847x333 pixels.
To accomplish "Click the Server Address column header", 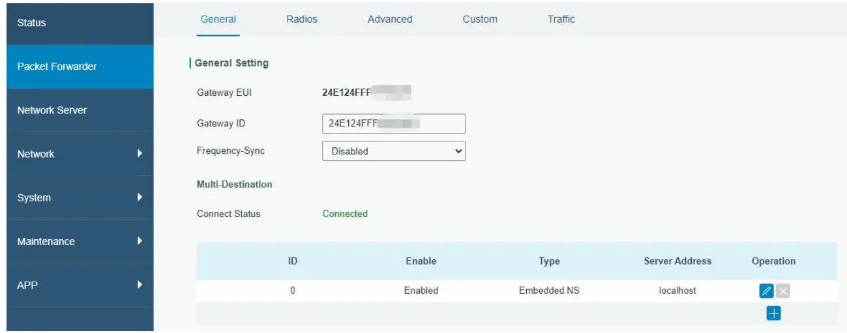I will 677,261.
